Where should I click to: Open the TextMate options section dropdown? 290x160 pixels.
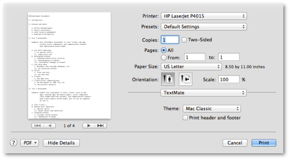pos(204,93)
